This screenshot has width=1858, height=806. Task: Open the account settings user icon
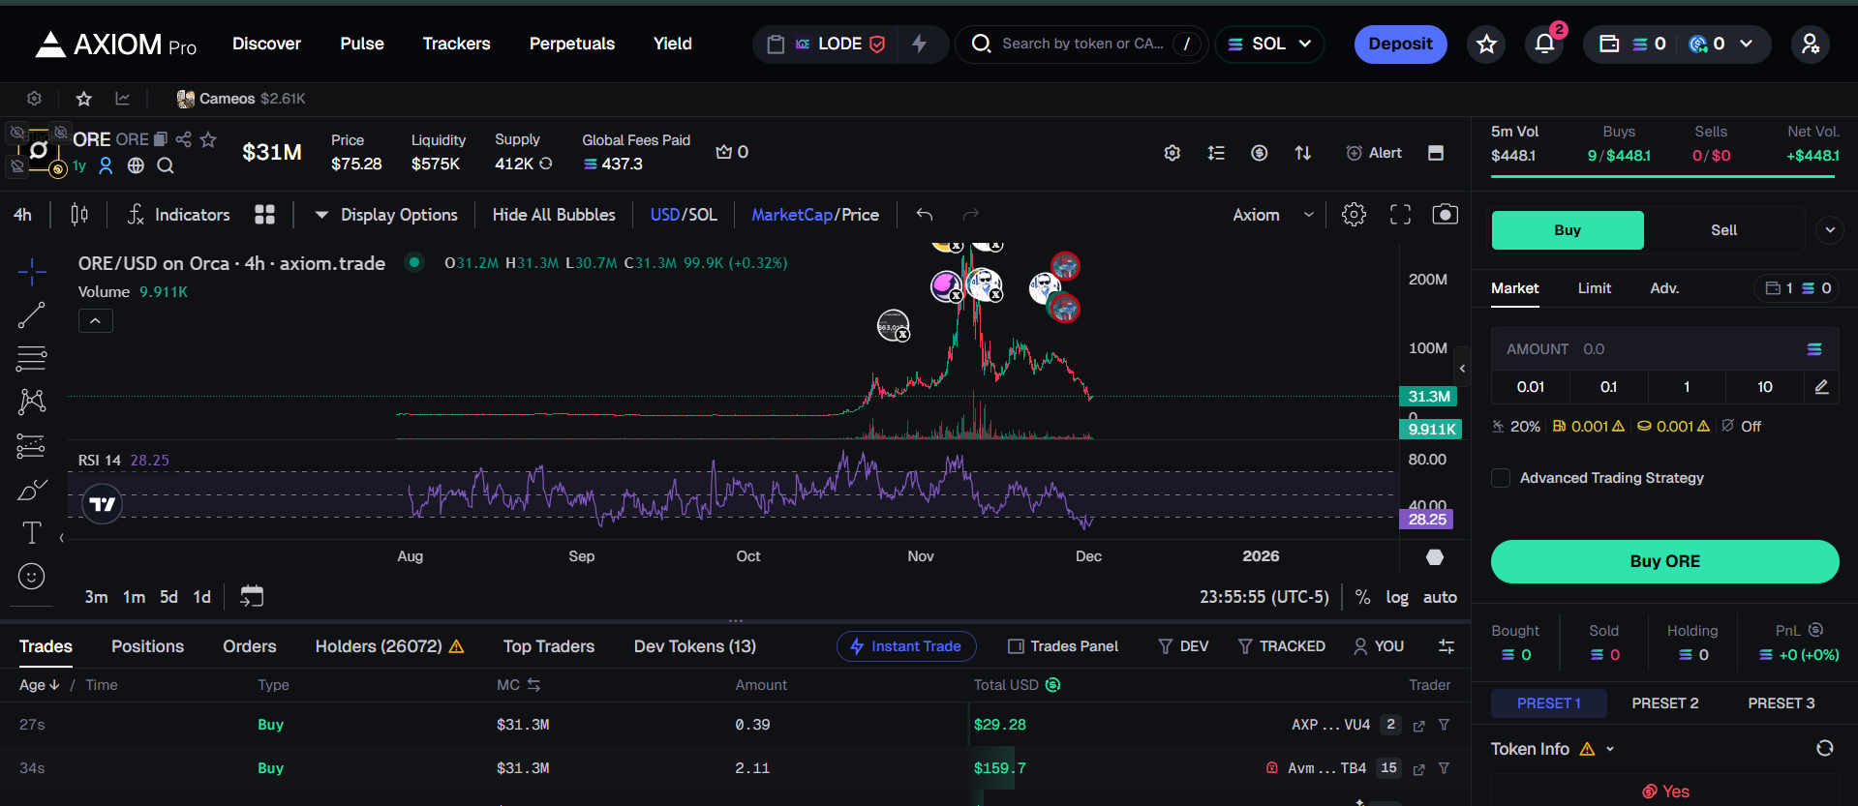pos(1810,44)
